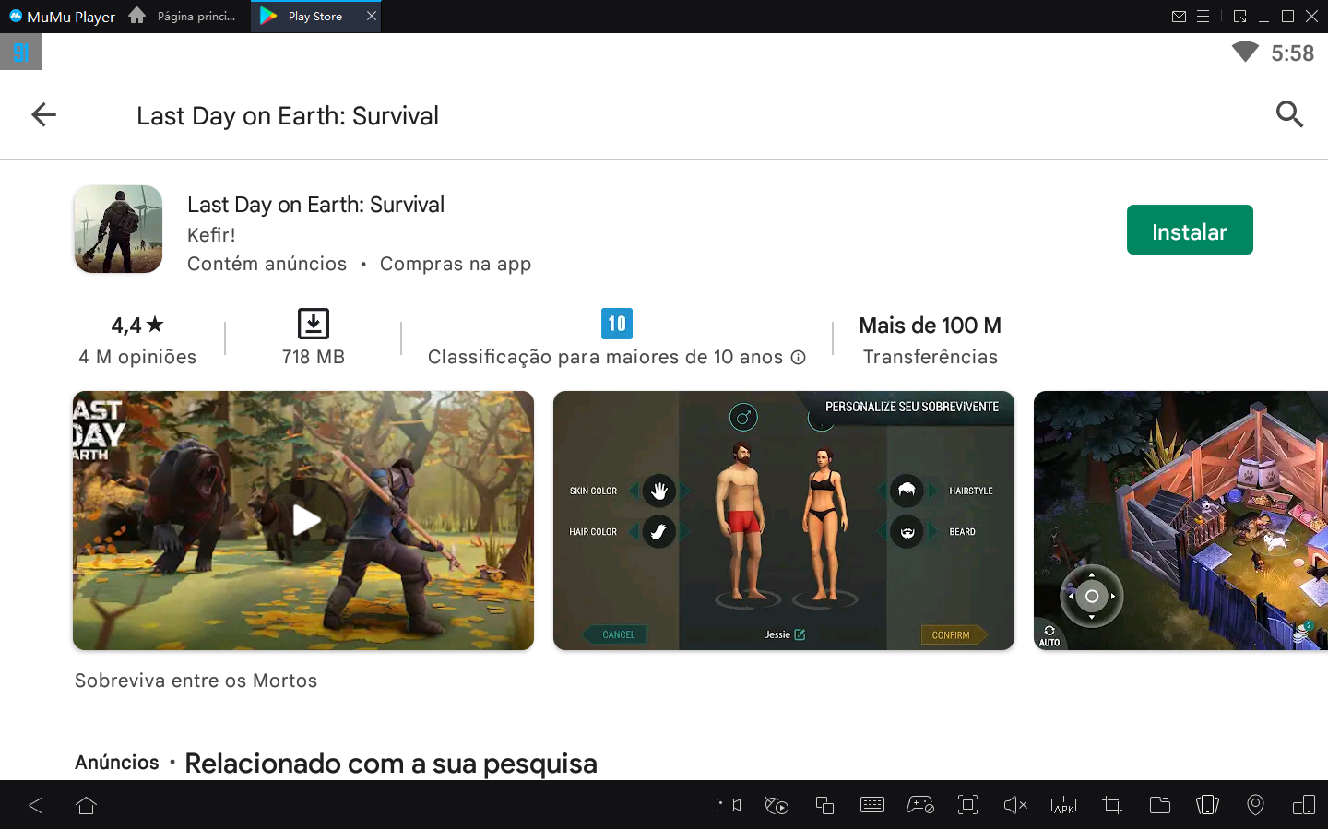This screenshot has width=1328, height=829.
Task: Open the shared folder tool
Action: (1159, 805)
